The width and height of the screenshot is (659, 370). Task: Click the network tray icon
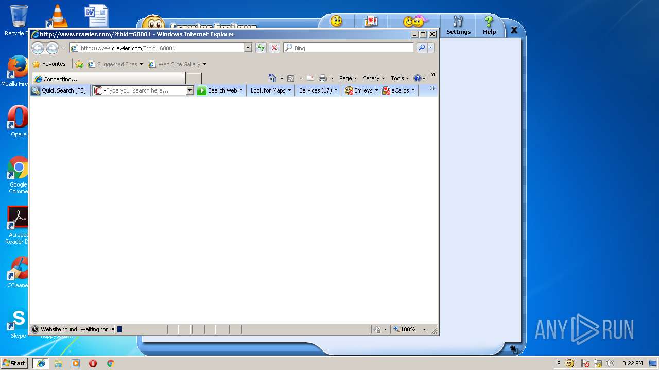(598, 363)
